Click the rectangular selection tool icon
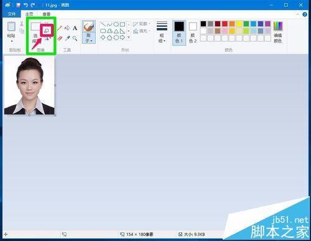Viewport: 311px width, 241px height. [35, 27]
